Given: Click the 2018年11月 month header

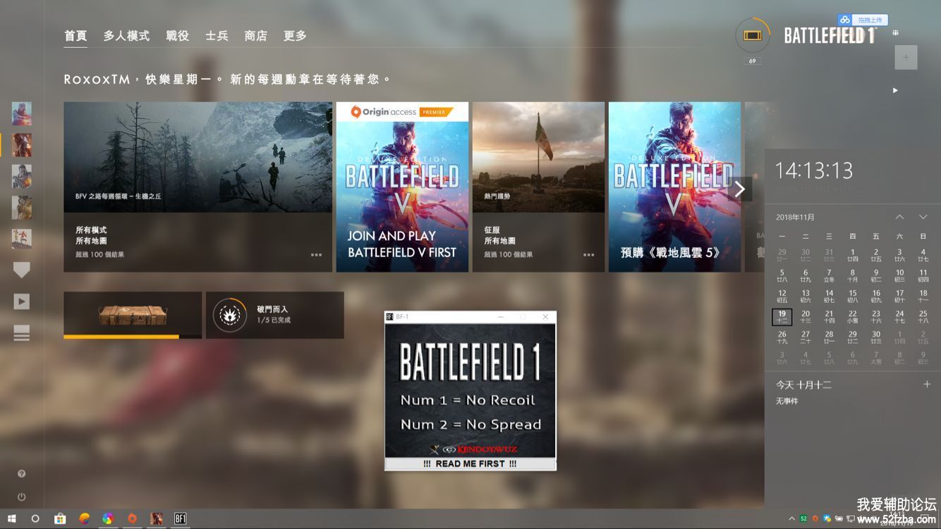Looking at the screenshot, I should coord(795,218).
